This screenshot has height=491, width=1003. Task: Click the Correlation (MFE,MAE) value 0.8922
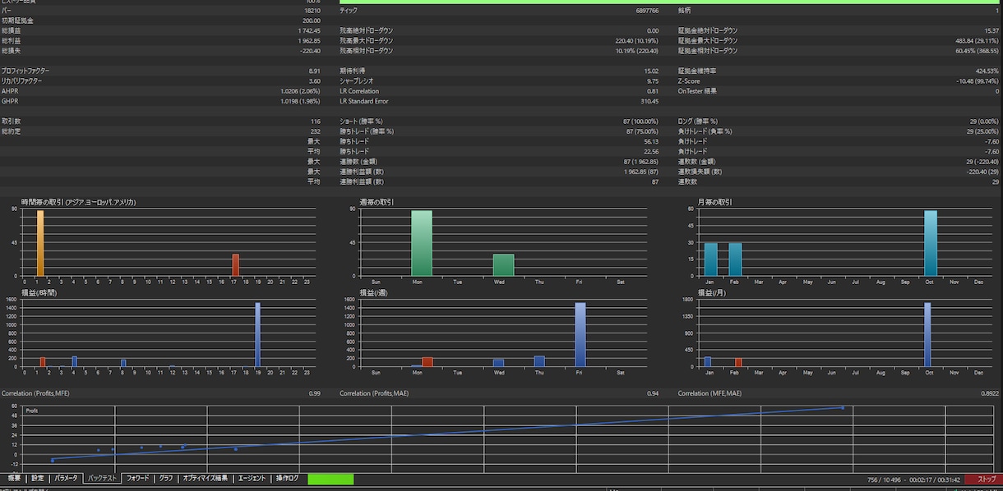(989, 393)
